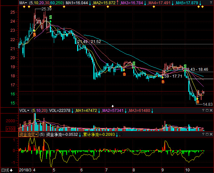Click the VOL parameters (5,10,20) text
The image size is (214, 173).
tap(40, 111)
